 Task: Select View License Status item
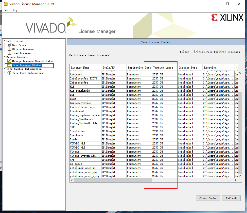pos(27,65)
